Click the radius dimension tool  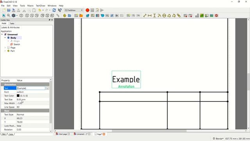click(x=159, y=16)
